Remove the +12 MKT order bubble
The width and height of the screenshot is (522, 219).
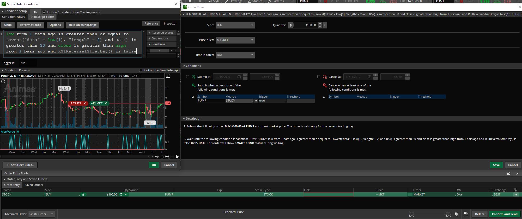(x=106, y=103)
